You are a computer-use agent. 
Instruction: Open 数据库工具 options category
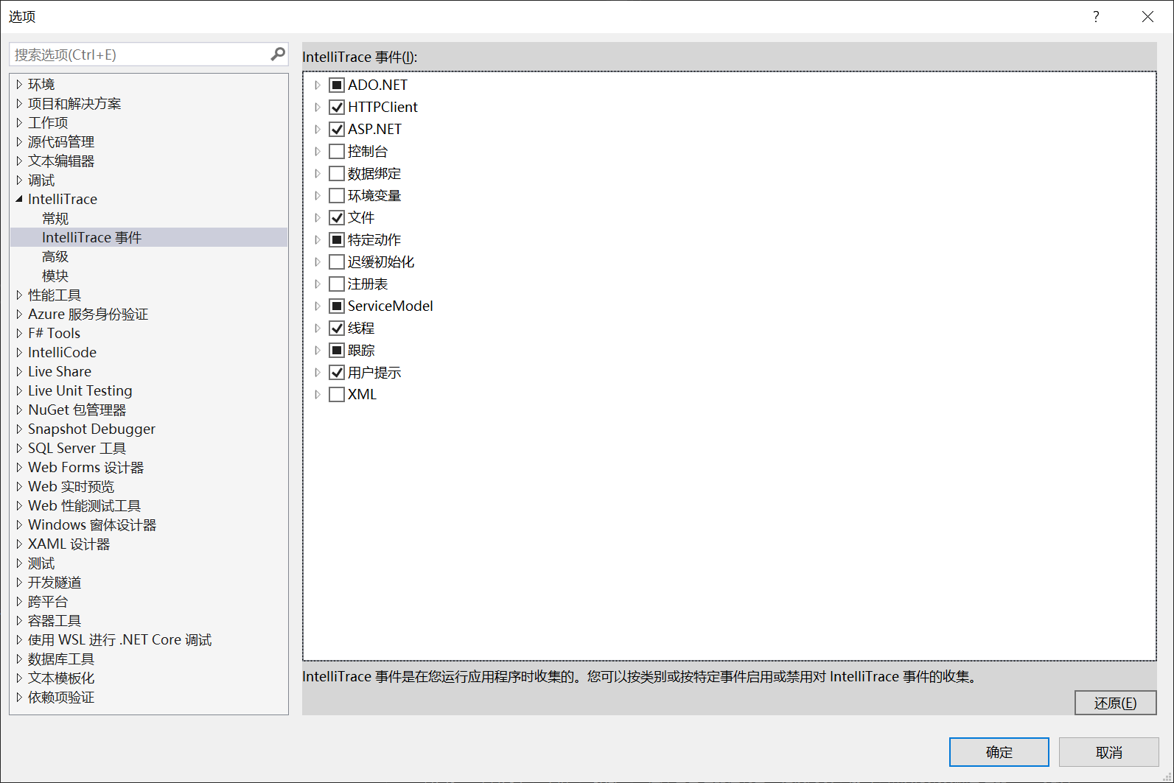61,659
